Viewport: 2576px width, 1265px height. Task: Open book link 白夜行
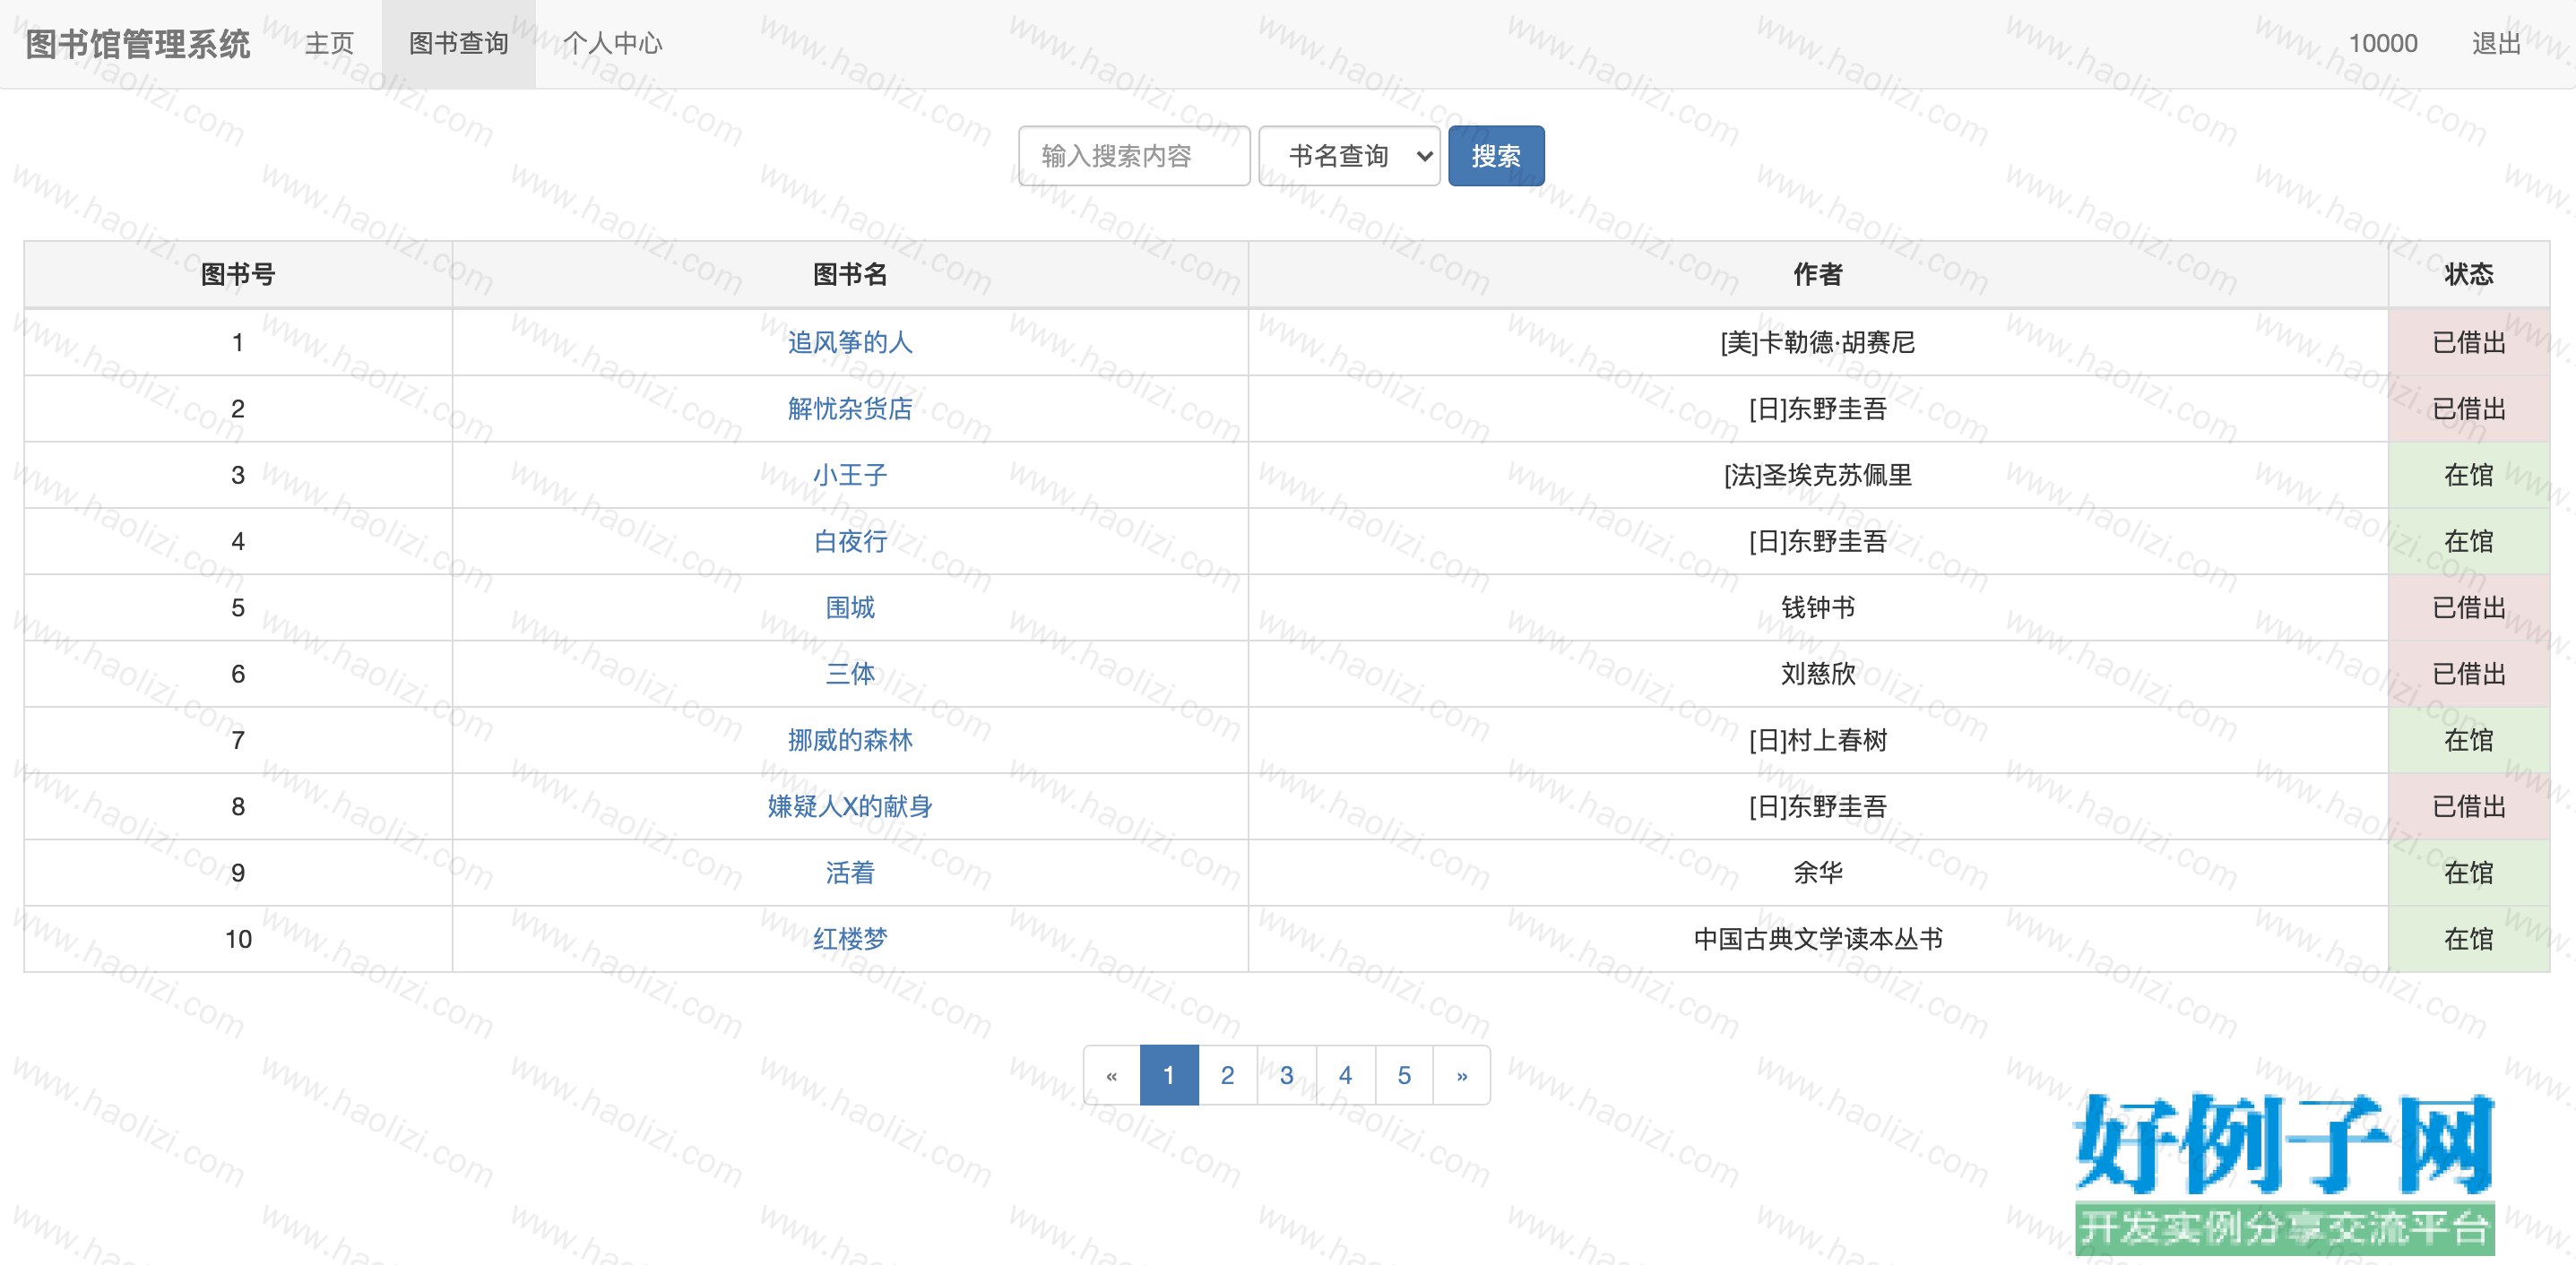coord(850,542)
